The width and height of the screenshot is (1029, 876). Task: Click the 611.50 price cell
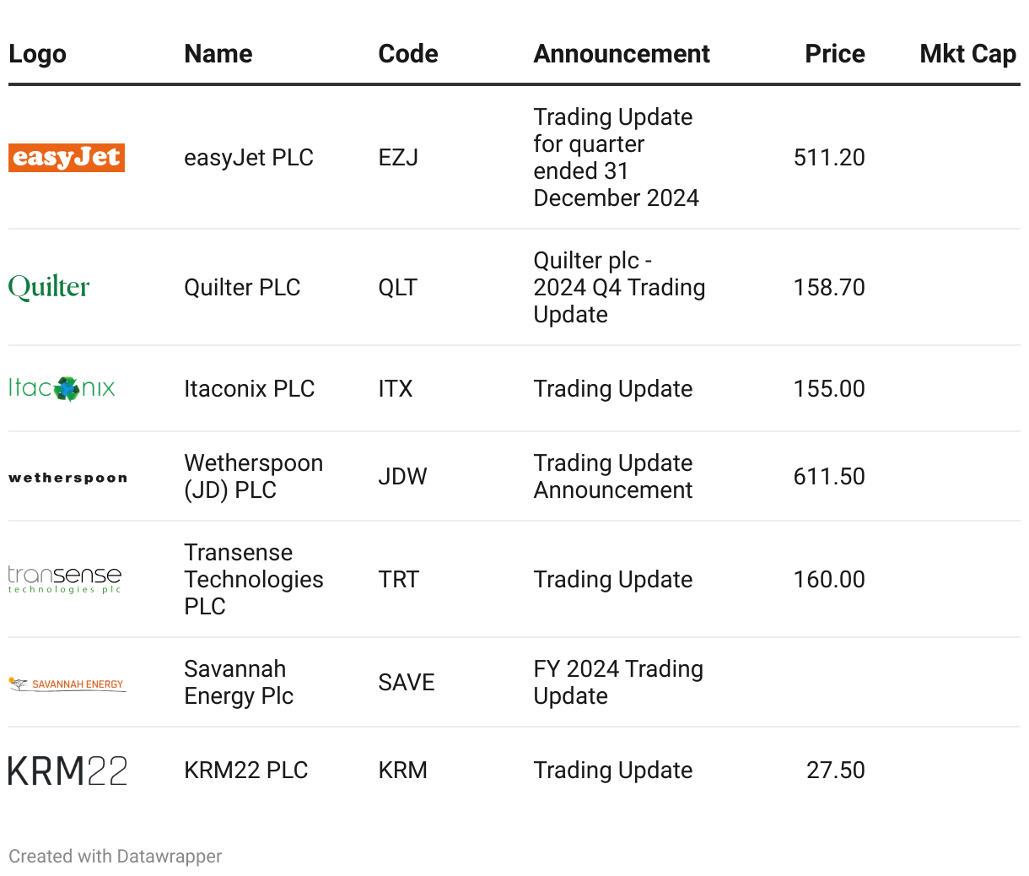click(x=829, y=477)
